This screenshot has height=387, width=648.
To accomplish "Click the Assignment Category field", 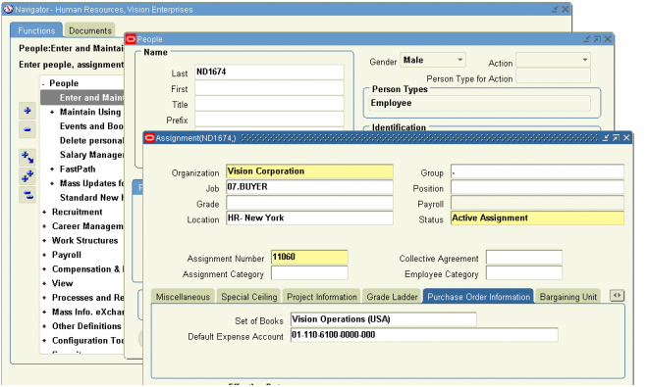I will click(x=309, y=272).
